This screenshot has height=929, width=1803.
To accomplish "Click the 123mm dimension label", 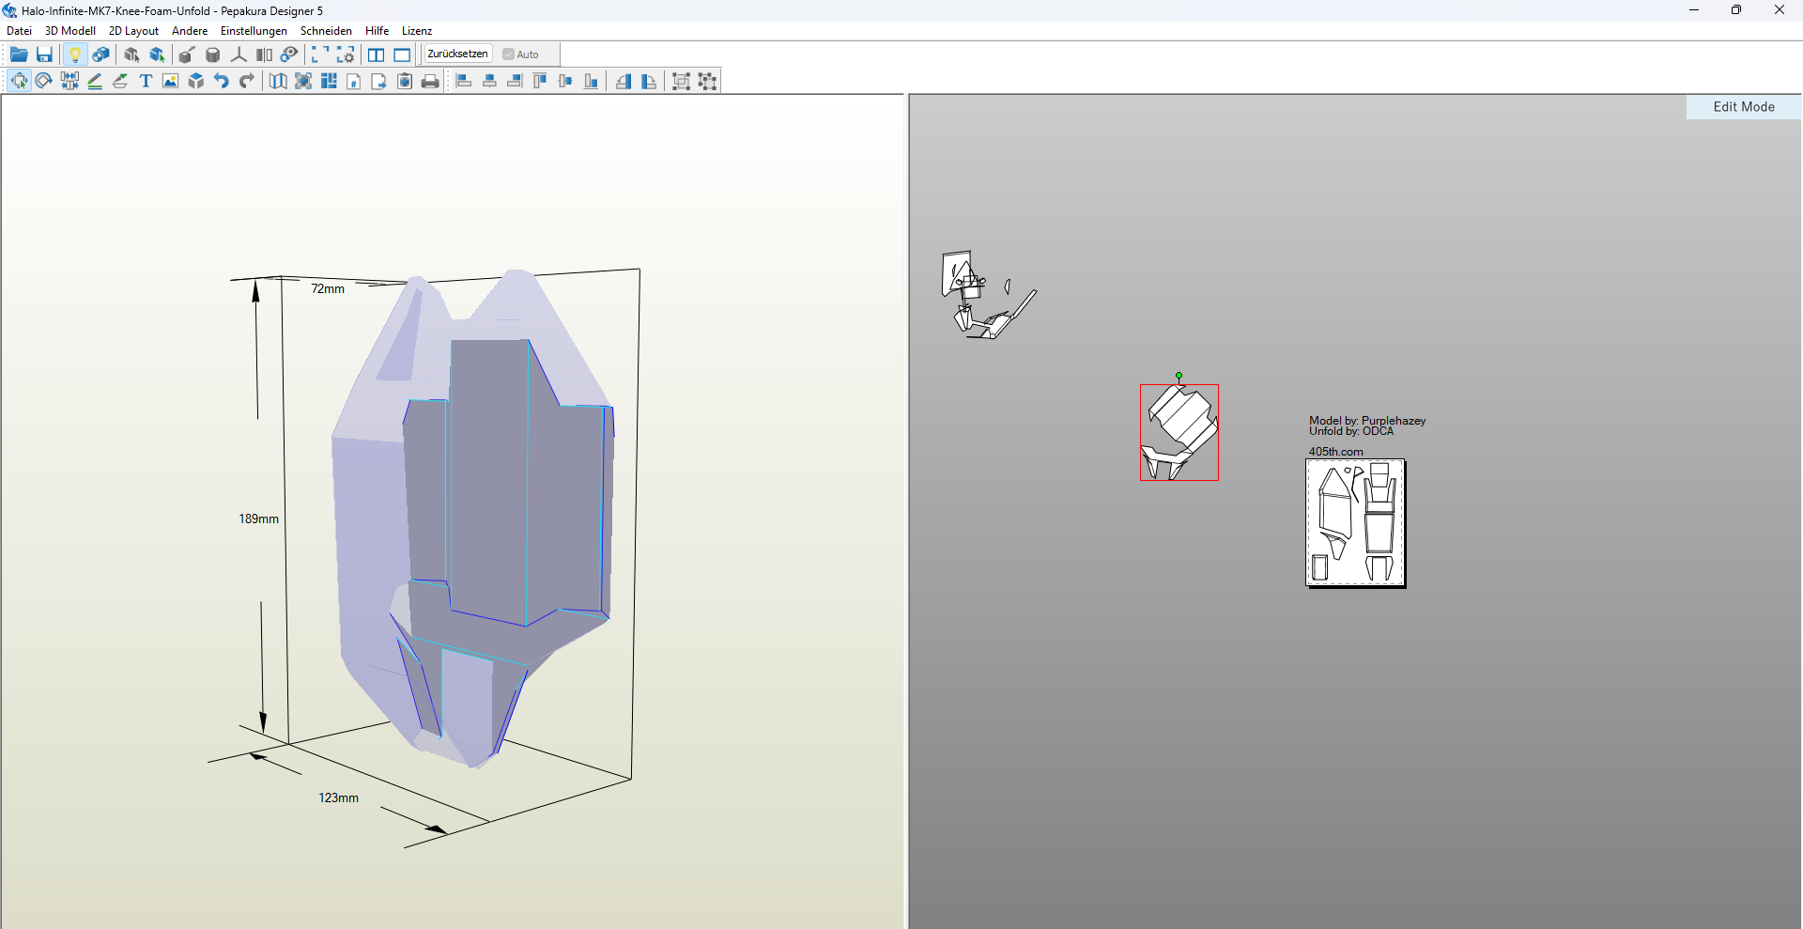I will pyautogui.click(x=338, y=797).
